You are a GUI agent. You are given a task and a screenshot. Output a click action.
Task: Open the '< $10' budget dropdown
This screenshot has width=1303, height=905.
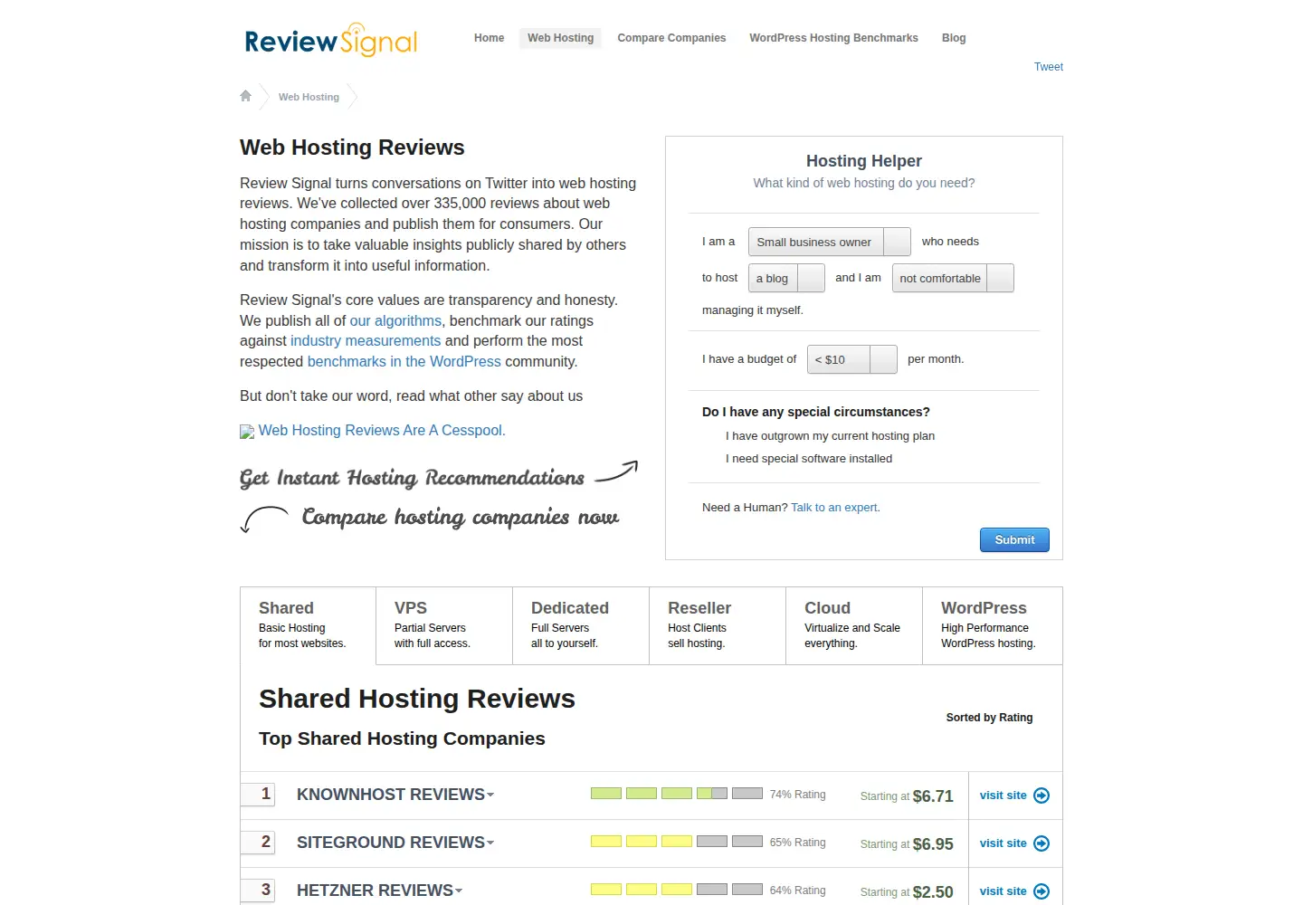851,359
